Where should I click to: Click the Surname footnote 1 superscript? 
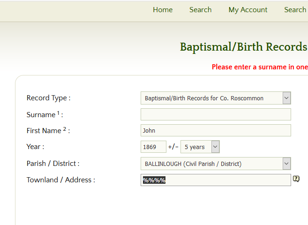click(x=58, y=113)
